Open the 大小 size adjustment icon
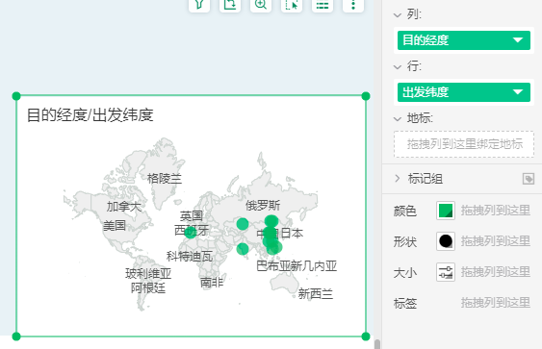 tap(446, 272)
